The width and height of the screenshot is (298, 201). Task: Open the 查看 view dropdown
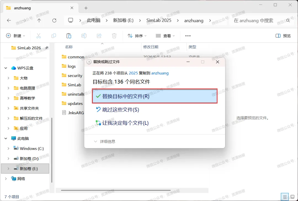click(x=165, y=36)
